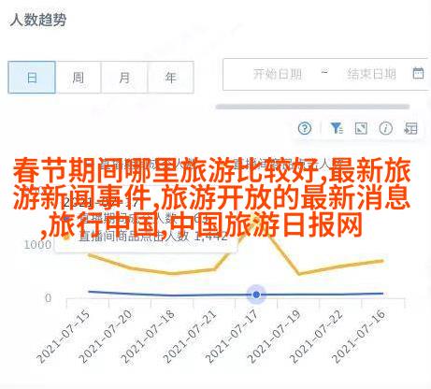Click the 2021-07-15 axis label

pyautogui.click(x=64, y=337)
